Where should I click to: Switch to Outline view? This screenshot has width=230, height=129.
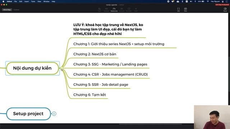[16, 10]
